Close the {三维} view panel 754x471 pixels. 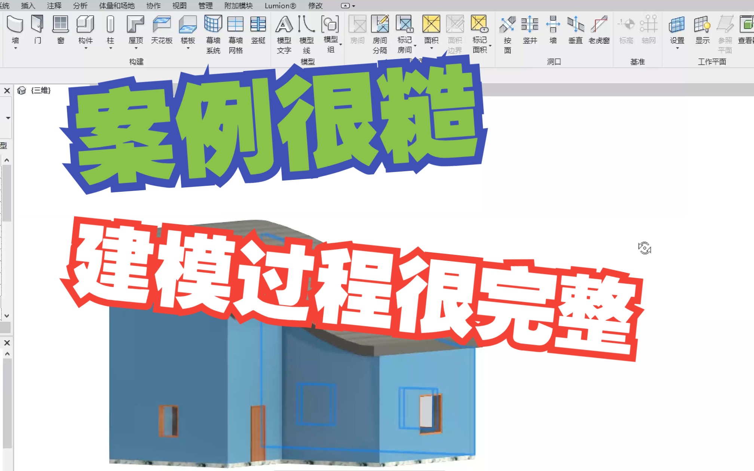(x=7, y=90)
